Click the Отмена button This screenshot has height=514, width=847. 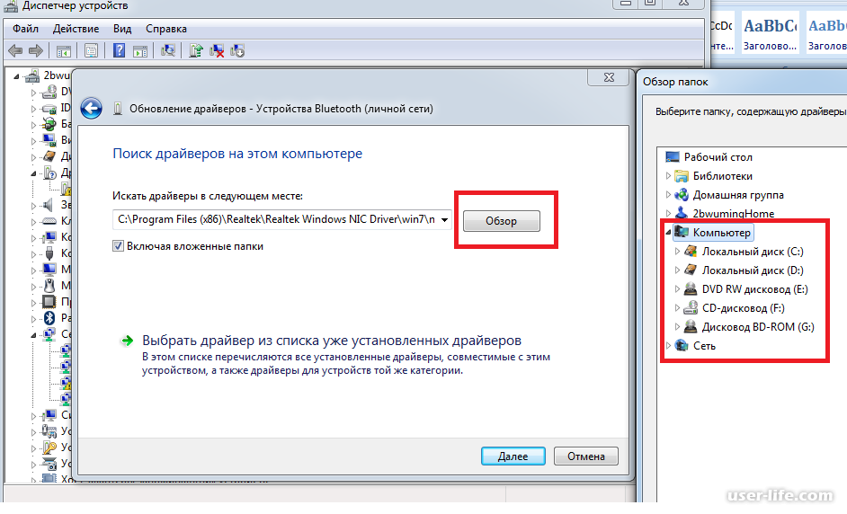tap(586, 456)
